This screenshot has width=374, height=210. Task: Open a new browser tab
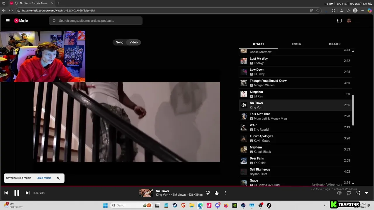(59, 3)
